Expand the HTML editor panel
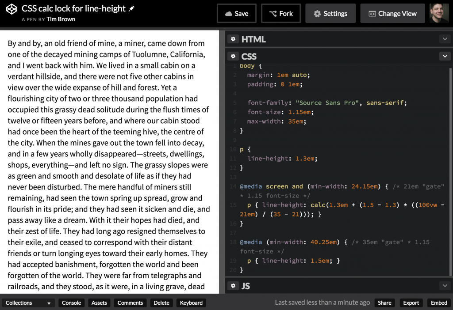The height and width of the screenshot is (310, 453). (x=445, y=39)
